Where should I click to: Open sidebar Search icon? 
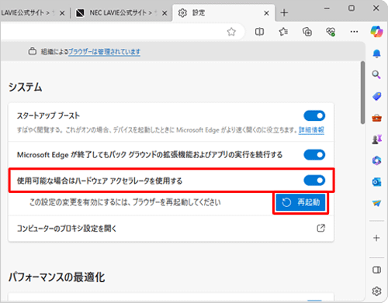coord(376,74)
